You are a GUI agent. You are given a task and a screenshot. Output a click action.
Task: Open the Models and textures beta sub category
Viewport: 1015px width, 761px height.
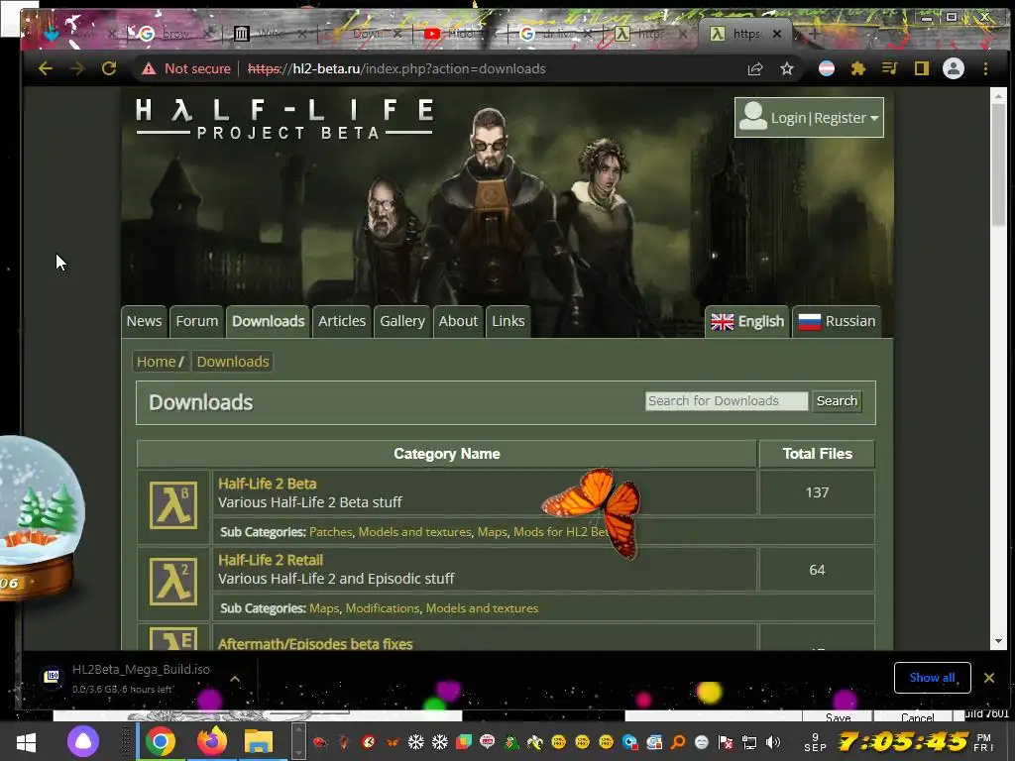tap(415, 532)
